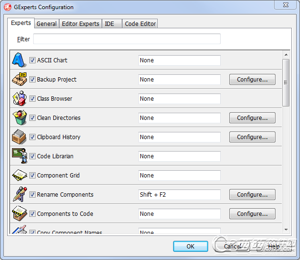Image resolution: width=300 pixels, height=260 pixels.
Task: Disable the Clipboard History expert
Action: click(32, 137)
